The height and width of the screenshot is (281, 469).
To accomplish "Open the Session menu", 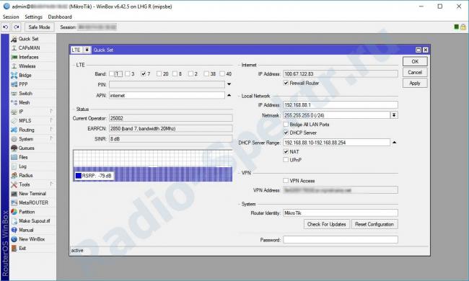I will click(11, 17).
